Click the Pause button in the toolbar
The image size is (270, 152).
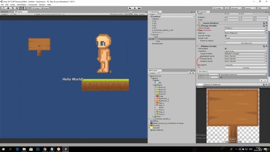(x=135, y=8)
